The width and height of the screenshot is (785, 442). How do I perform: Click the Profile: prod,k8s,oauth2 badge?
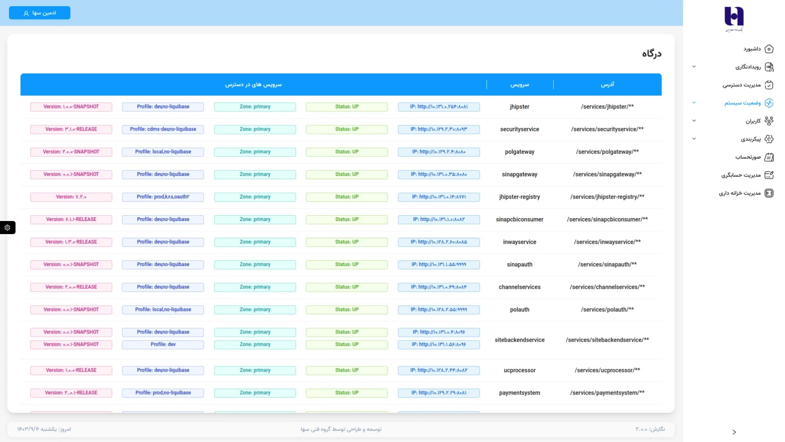click(163, 197)
